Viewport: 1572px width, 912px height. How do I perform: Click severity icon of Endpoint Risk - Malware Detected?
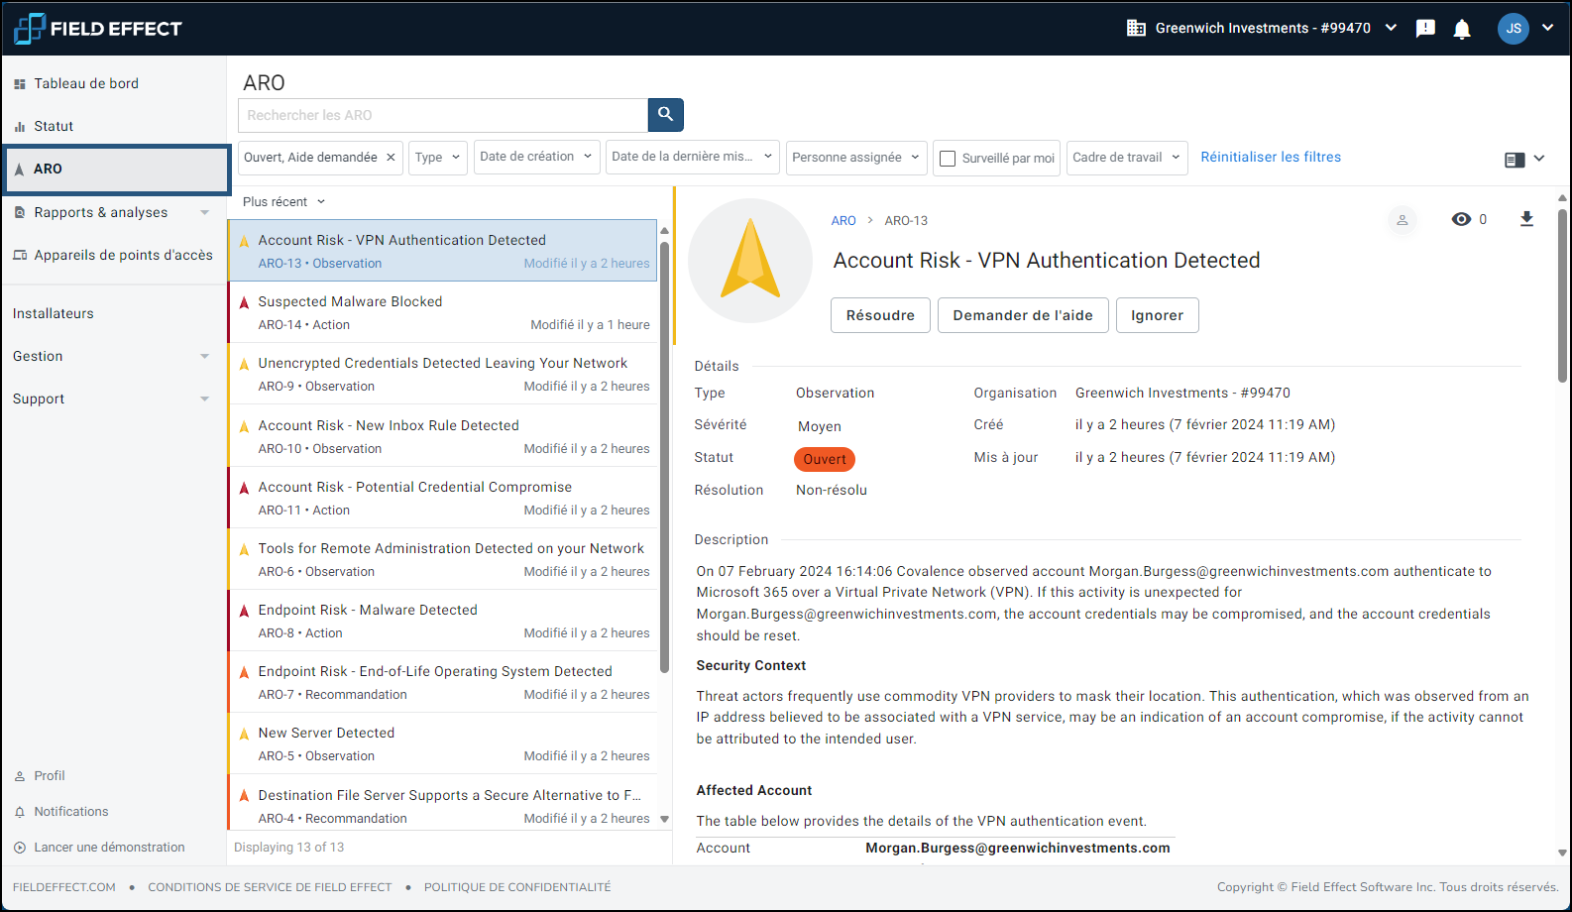244,611
